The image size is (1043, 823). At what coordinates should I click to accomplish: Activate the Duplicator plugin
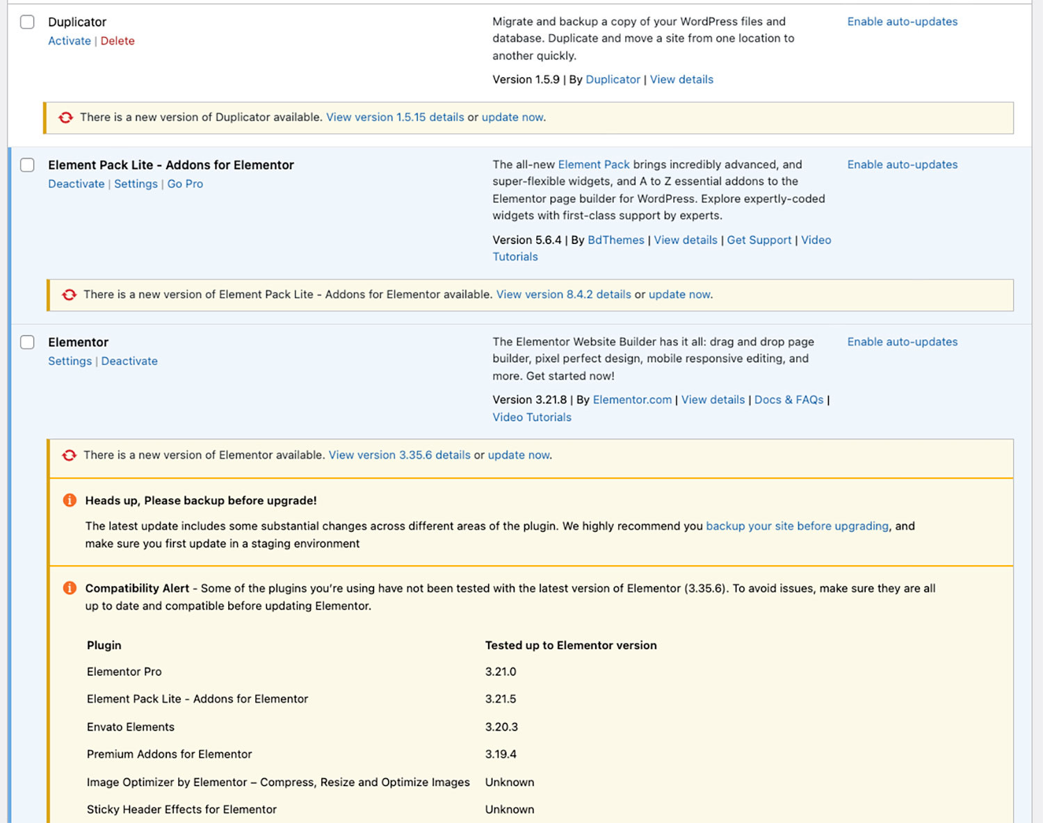pyautogui.click(x=70, y=41)
